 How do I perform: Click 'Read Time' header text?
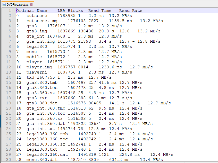[100, 11]
